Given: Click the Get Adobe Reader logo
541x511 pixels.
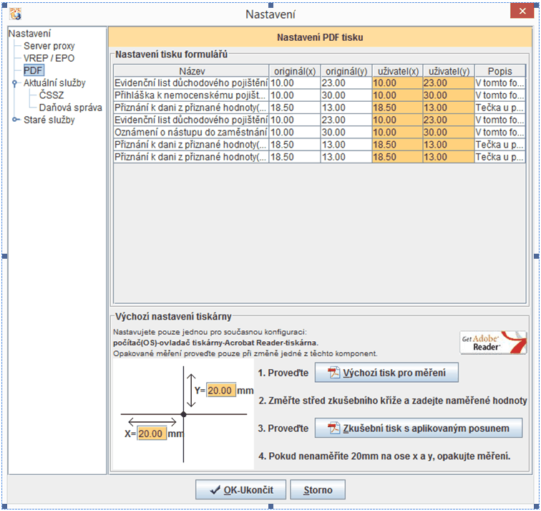Looking at the screenshot, I should pos(492,343).
